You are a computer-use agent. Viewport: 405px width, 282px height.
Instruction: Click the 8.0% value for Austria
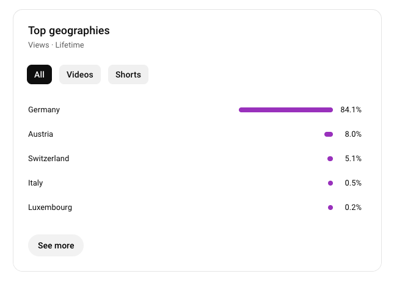pos(353,134)
